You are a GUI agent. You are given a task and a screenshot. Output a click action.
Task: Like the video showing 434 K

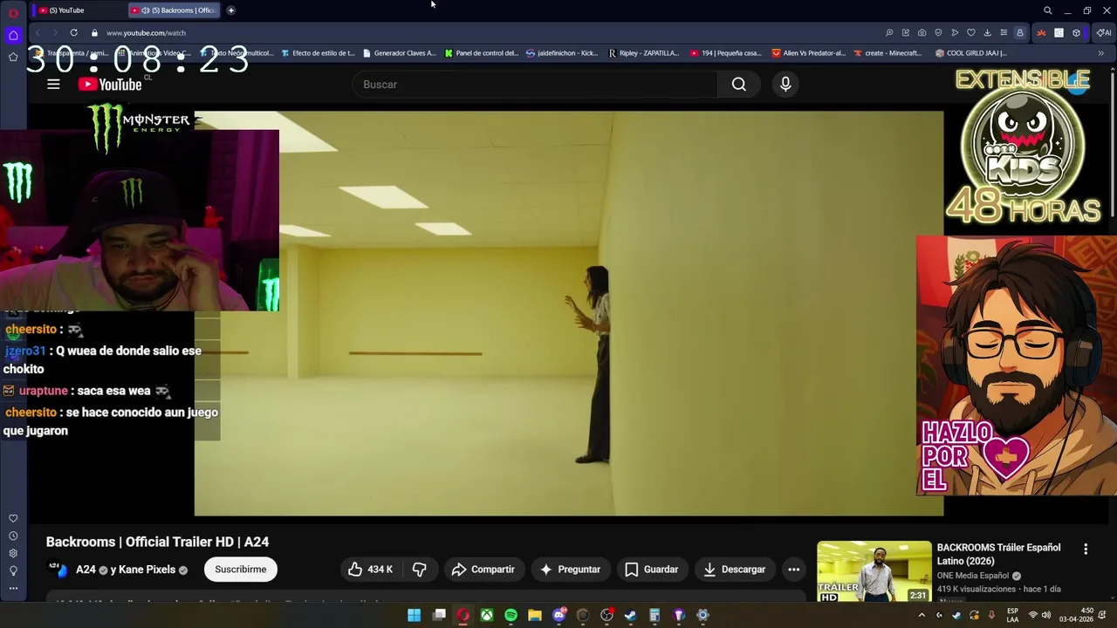(371, 570)
